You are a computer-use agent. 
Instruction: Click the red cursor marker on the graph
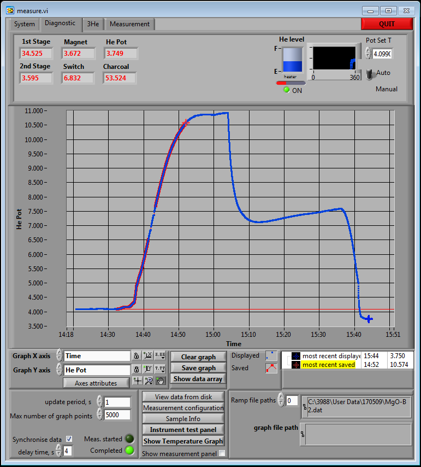pos(186,122)
